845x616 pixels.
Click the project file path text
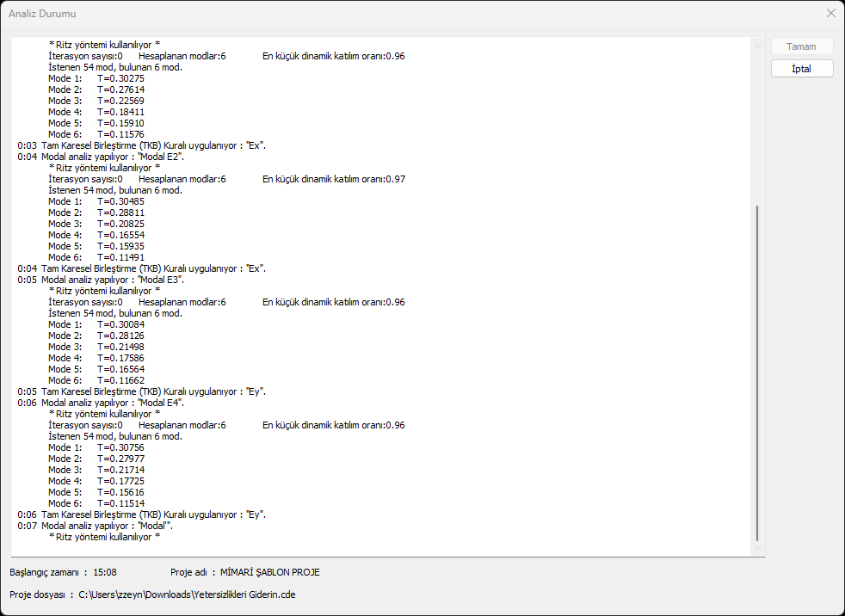click(187, 594)
